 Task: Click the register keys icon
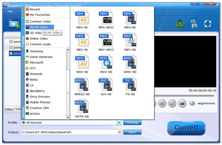coord(194,24)
